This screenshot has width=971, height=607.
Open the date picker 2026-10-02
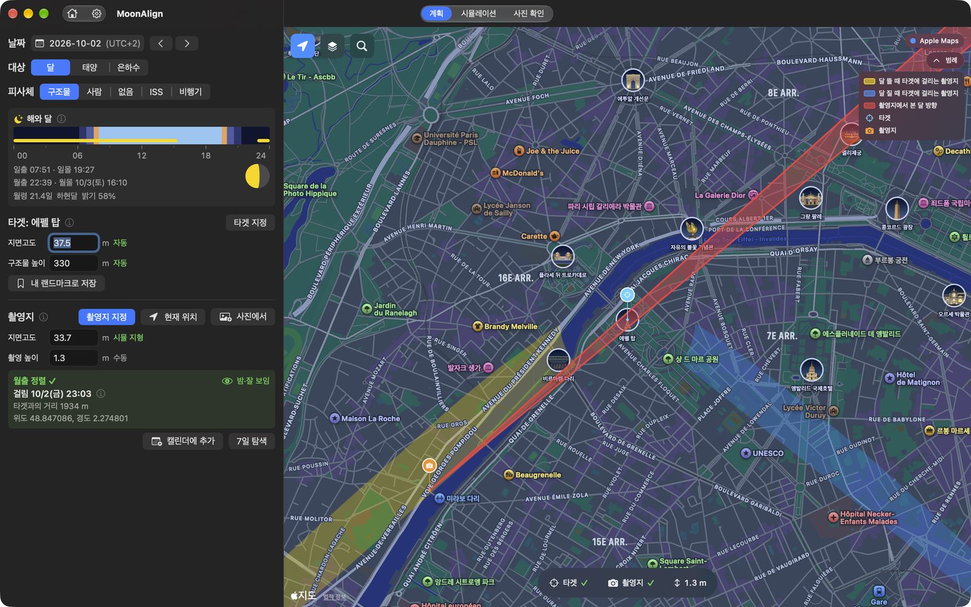click(87, 43)
